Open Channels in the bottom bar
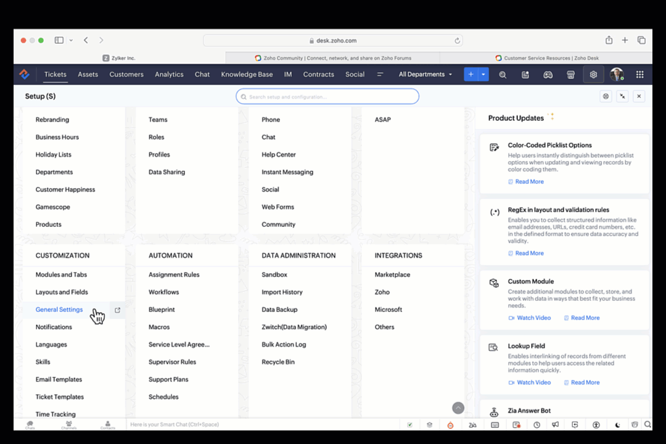Image resolution: width=666 pixels, height=444 pixels. [69, 424]
